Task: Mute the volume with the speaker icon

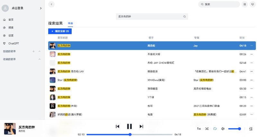Action: 223,129
